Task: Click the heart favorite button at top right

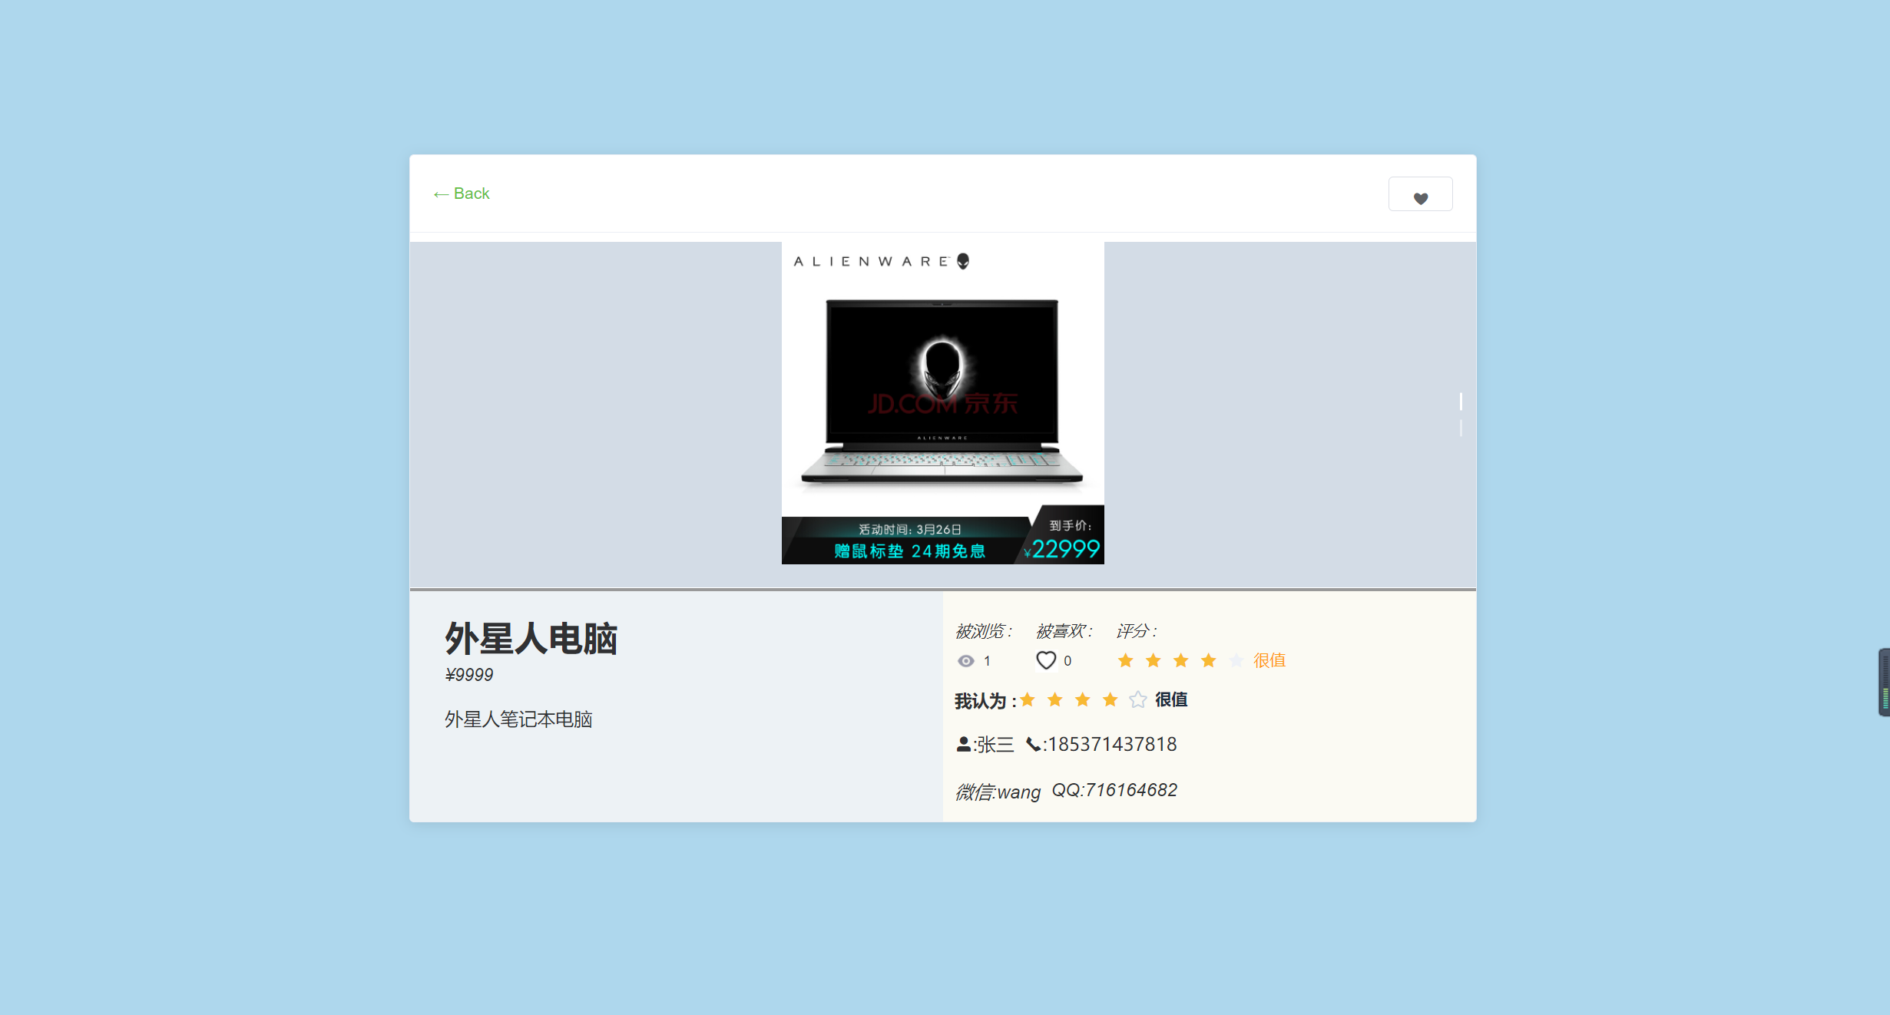Action: click(x=1420, y=194)
